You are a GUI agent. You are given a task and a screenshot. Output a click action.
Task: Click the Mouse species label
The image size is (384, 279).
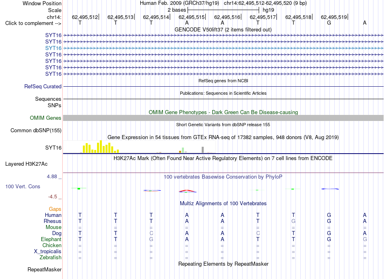click(x=53, y=227)
